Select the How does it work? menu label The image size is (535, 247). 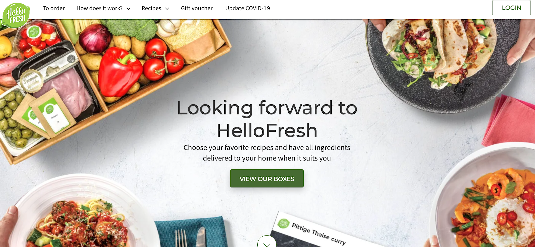click(x=100, y=8)
